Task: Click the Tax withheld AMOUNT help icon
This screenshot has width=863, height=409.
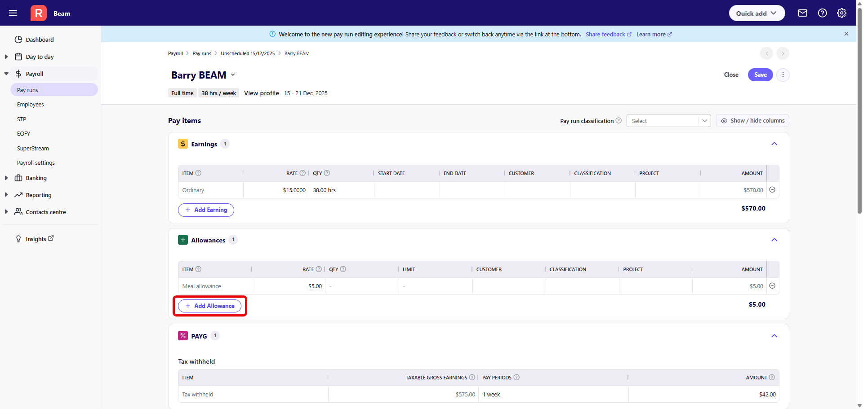Action: tap(772, 378)
